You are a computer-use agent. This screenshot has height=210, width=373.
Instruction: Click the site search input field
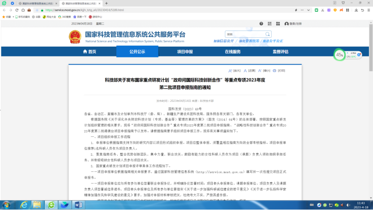point(245,34)
